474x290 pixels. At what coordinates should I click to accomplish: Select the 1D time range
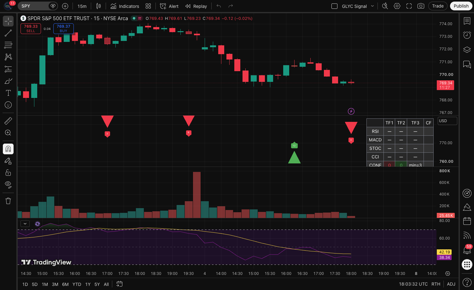pyautogui.click(x=25, y=284)
